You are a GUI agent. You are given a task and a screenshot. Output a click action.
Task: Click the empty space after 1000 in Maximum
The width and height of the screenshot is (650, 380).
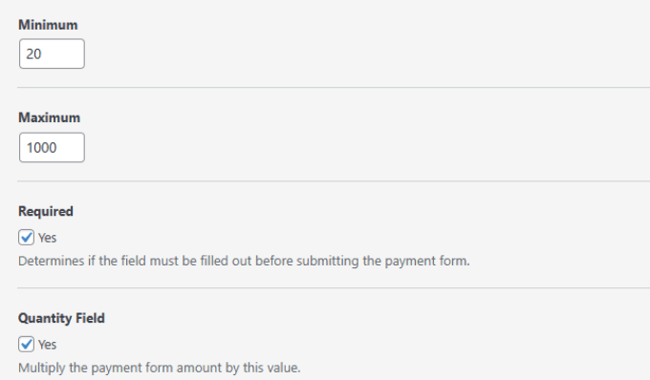pyautogui.click(x=71, y=147)
